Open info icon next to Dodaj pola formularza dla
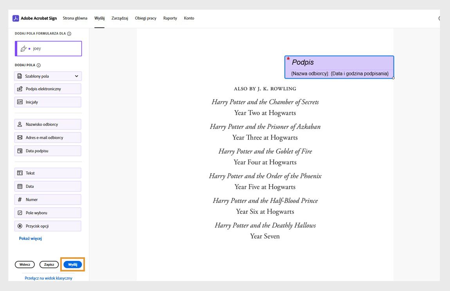Viewport: 450px width, 291px height. point(69,34)
